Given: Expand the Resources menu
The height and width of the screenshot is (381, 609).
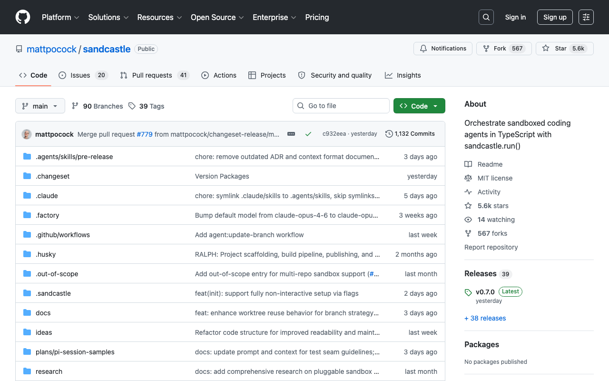Looking at the screenshot, I should pyautogui.click(x=160, y=17).
